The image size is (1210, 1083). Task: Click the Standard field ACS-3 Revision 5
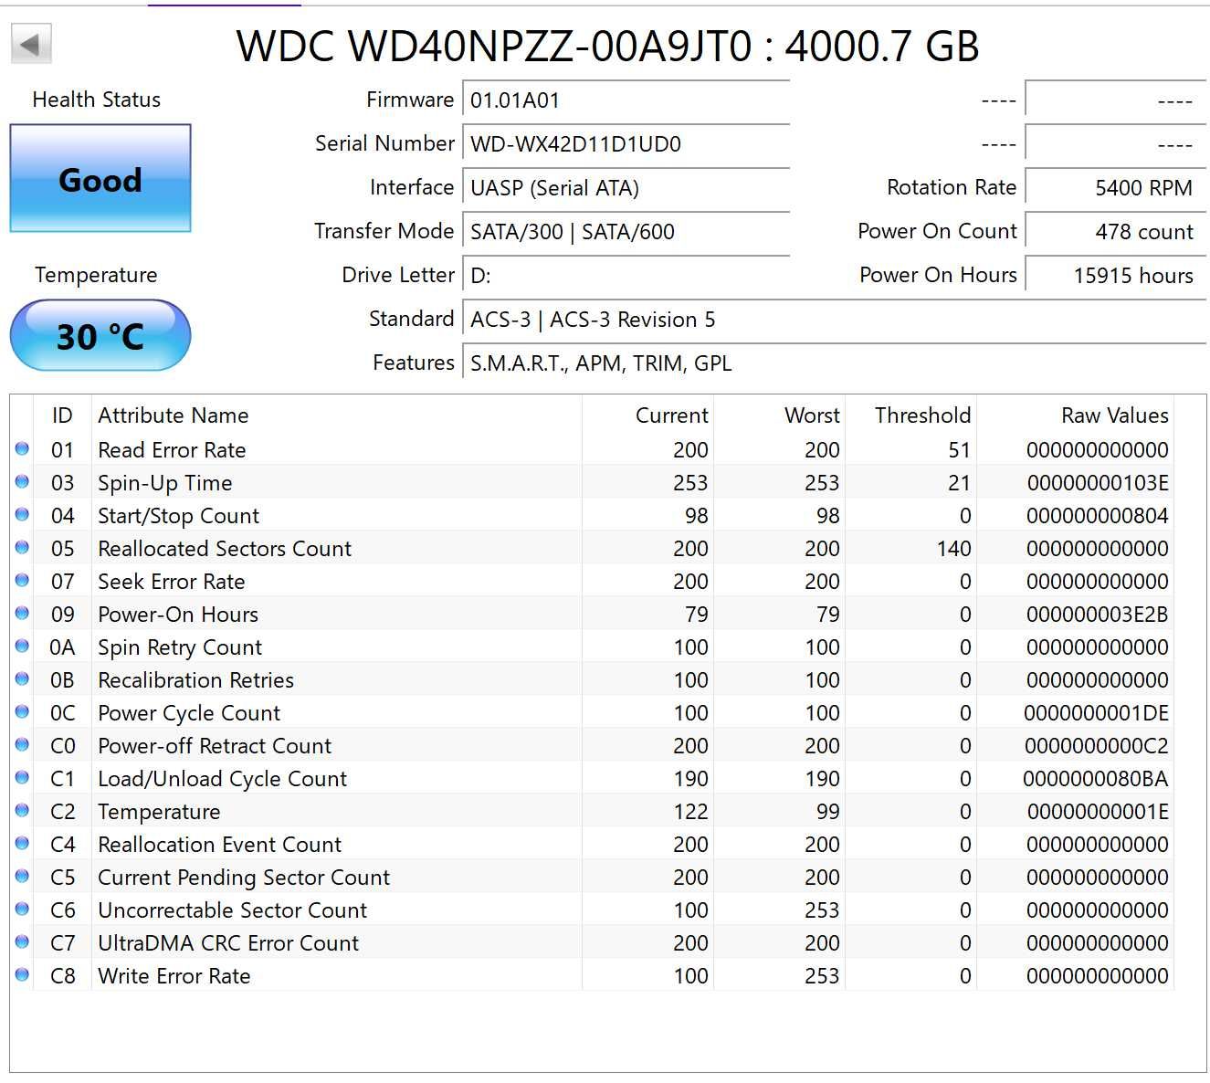tap(835, 320)
